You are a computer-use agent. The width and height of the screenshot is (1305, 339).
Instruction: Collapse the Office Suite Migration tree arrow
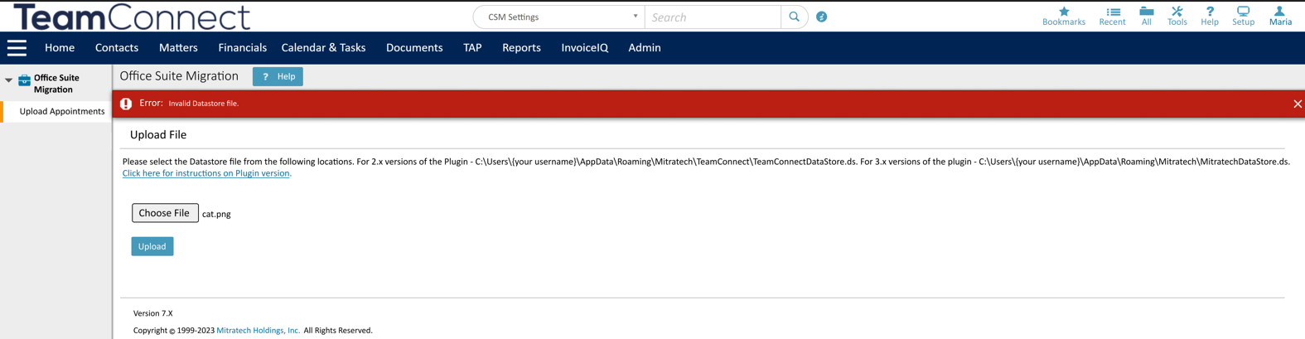8,80
